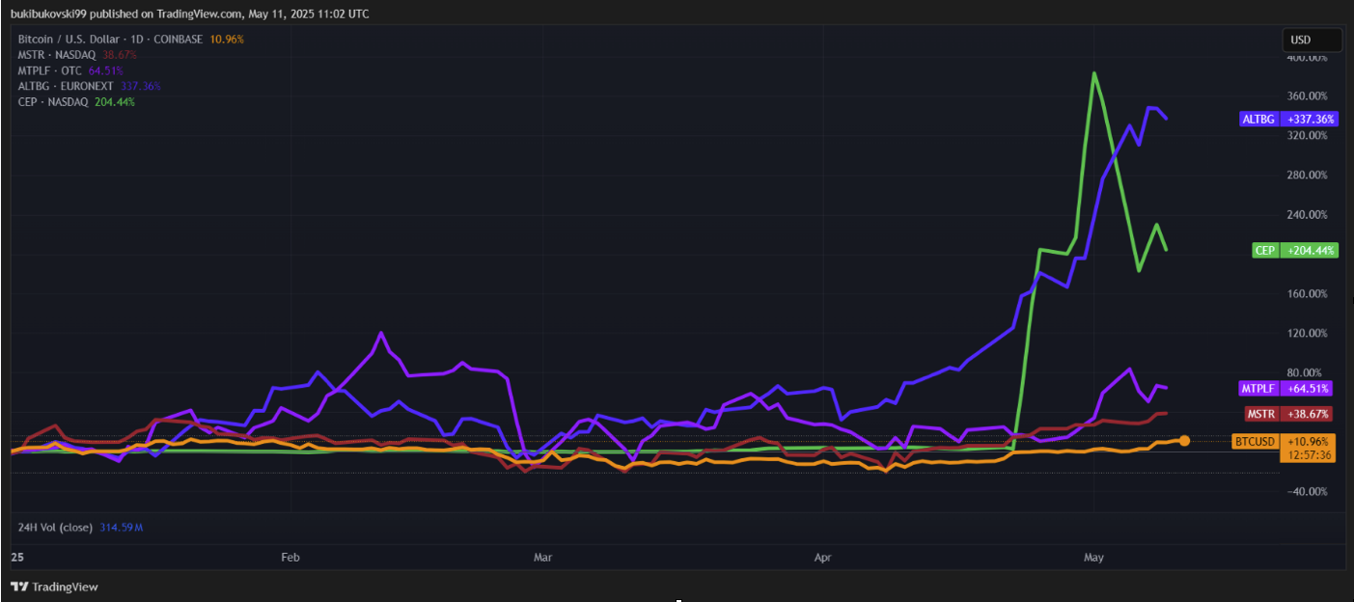The height and width of the screenshot is (602, 1354).
Task: Click the orange BTCUSD last-price dot
Action: pos(1184,441)
